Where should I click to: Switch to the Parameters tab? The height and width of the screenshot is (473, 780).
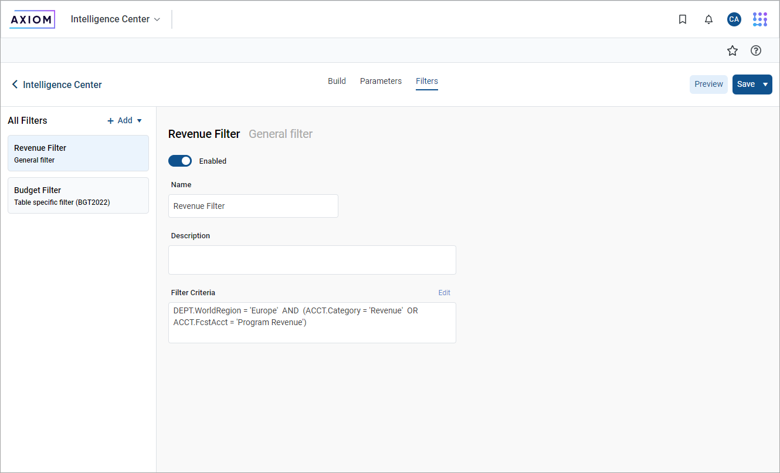click(381, 81)
